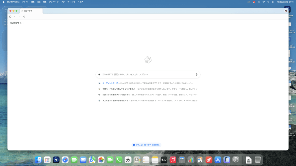This screenshot has height=166, width=296.
Task: Choose the 自分に合った携帯プランを見つける suggestion
Action: click(x=116, y=95)
